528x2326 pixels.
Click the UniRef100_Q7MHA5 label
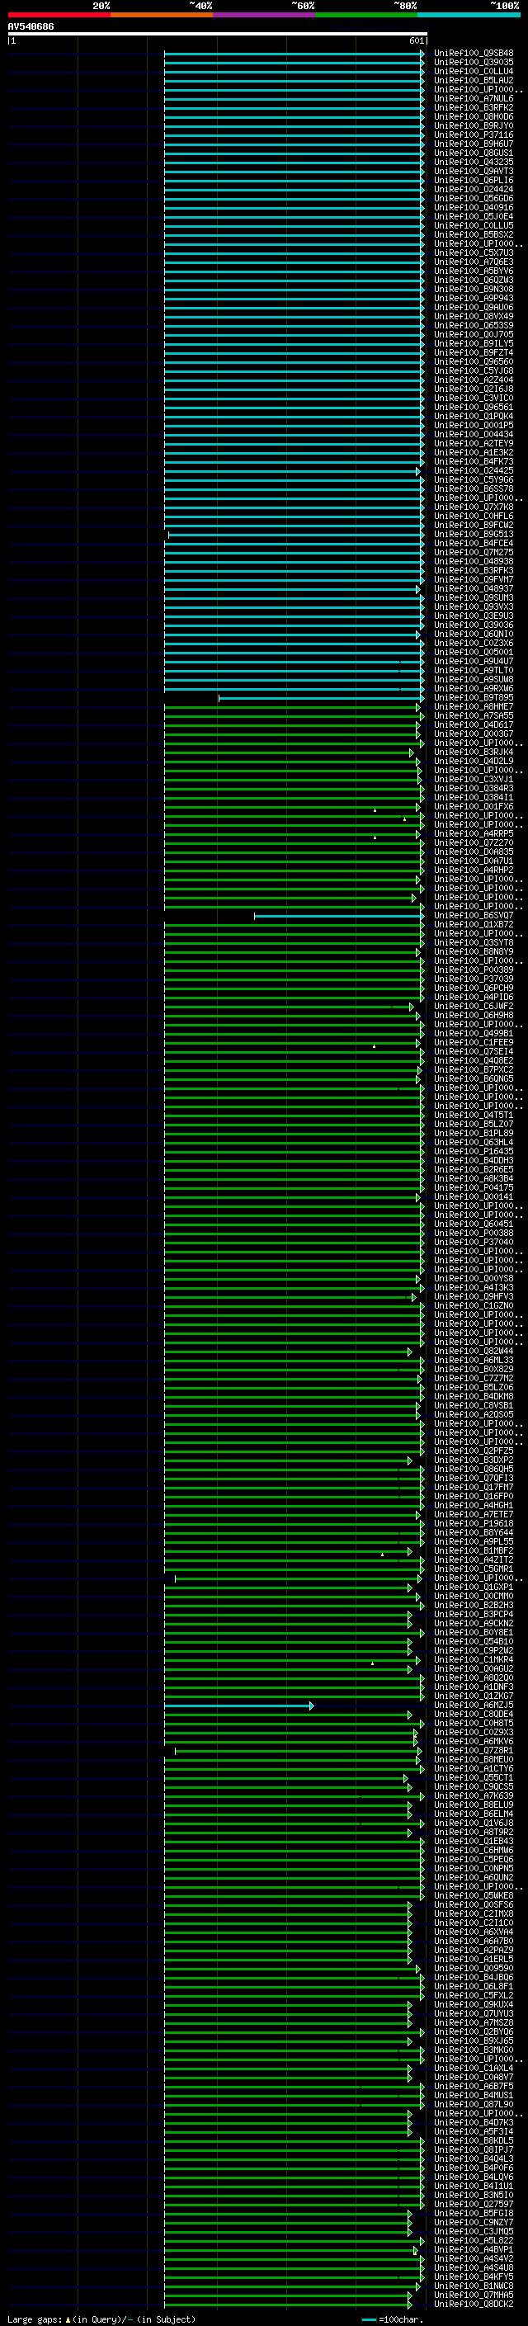(x=474, y=2295)
